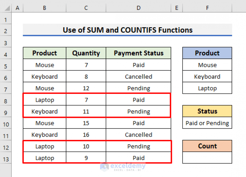Image resolution: width=246 pixels, height=177 pixels.
Task: Select quantity '9' in row 13
Action: pos(86,157)
